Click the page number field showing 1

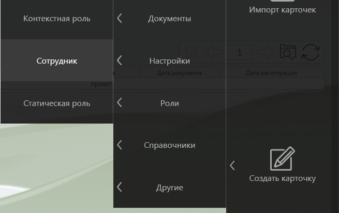(x=239, y=52)
